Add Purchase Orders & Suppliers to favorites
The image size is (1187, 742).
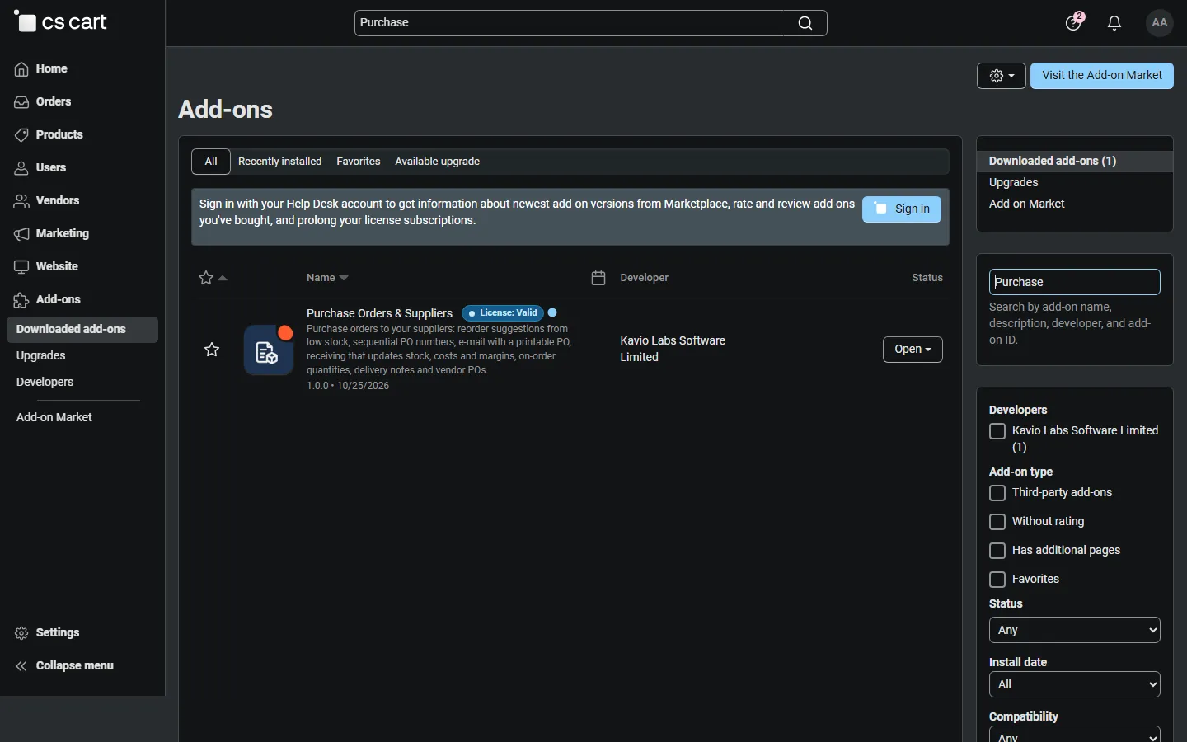(213, 350)
